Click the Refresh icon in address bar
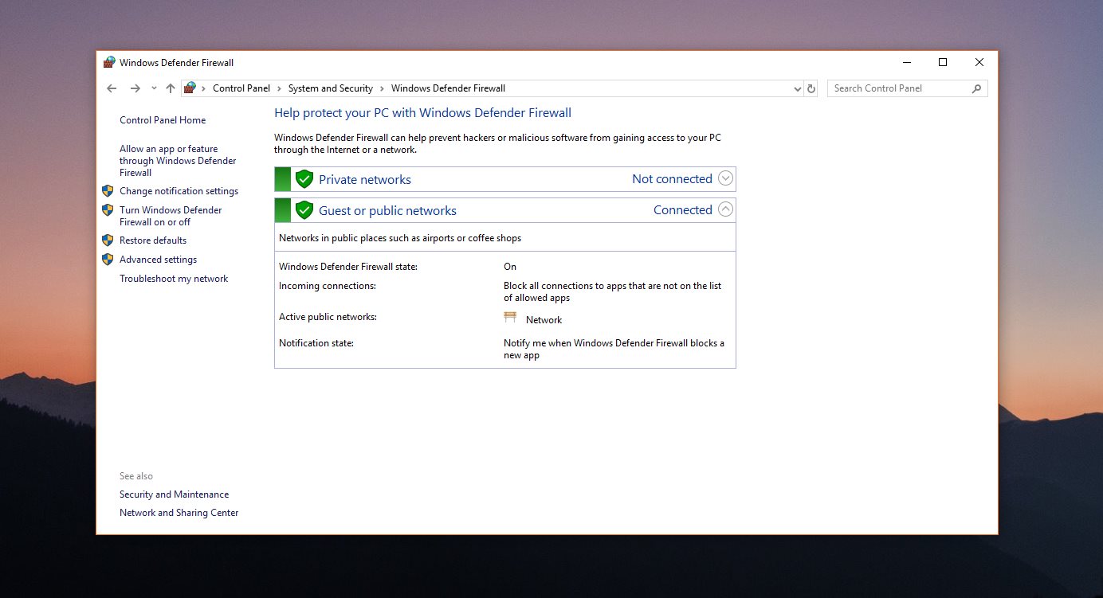Image resolution: width=1103 pixels, height=598 pixels. click(x=811, y=88)
